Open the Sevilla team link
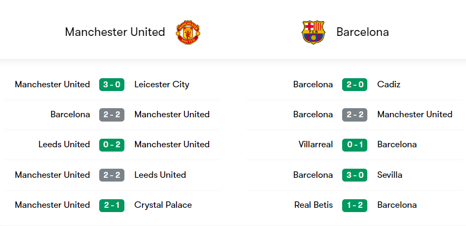 [390, 175]
